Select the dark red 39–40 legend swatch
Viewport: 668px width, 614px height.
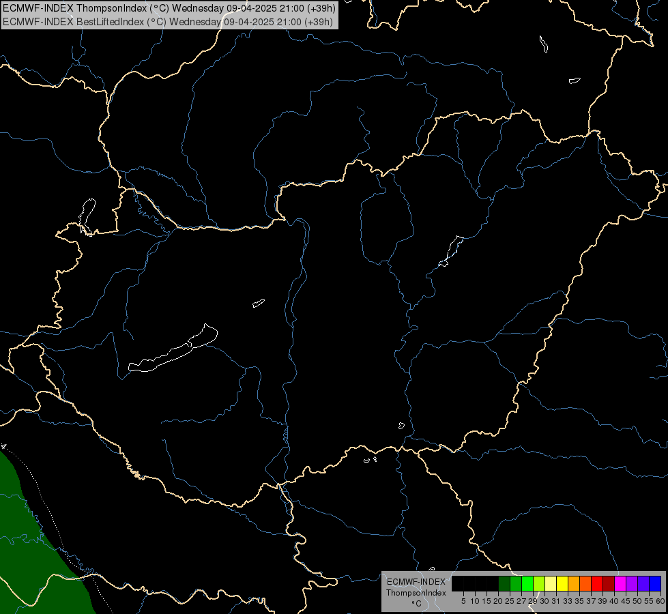pyautogui.click(x=609, y=583)
